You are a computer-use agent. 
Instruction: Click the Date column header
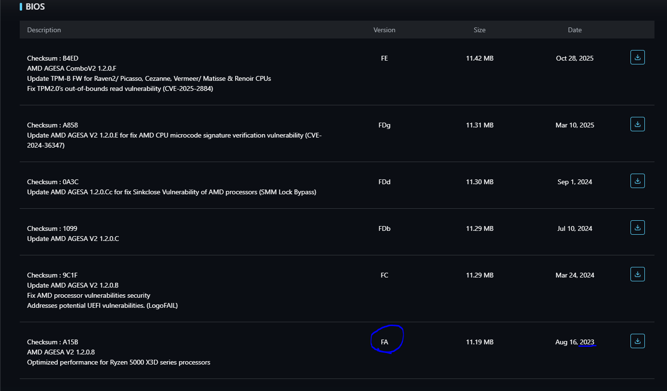575,30
